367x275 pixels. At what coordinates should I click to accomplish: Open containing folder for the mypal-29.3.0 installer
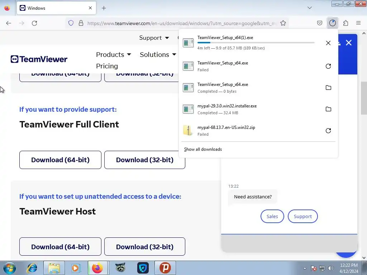[328, 109]
